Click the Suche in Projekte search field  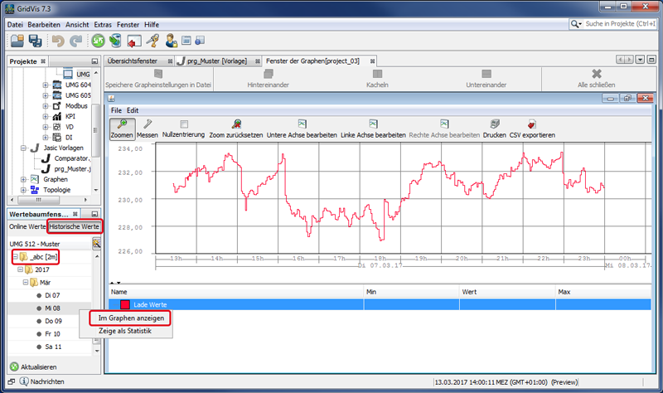[x=620, y=24]
